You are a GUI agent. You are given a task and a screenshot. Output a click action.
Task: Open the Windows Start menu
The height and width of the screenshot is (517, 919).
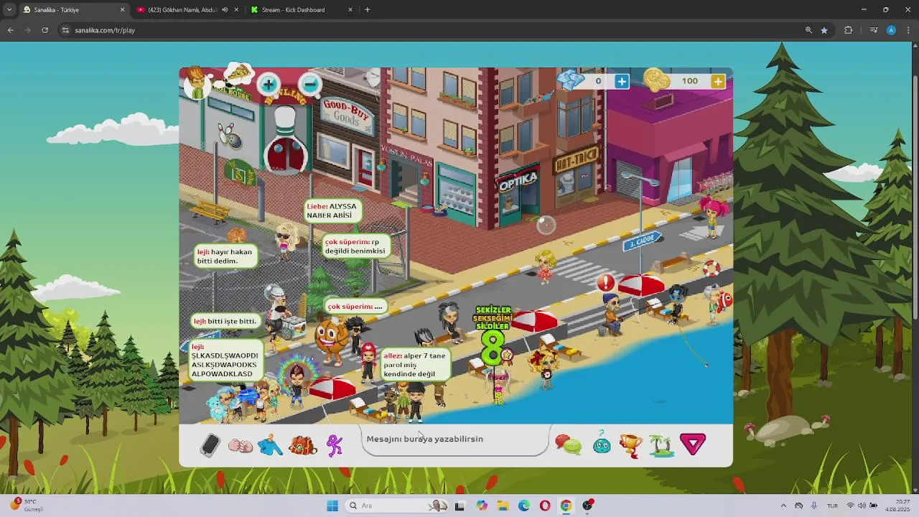pos(332,506)
